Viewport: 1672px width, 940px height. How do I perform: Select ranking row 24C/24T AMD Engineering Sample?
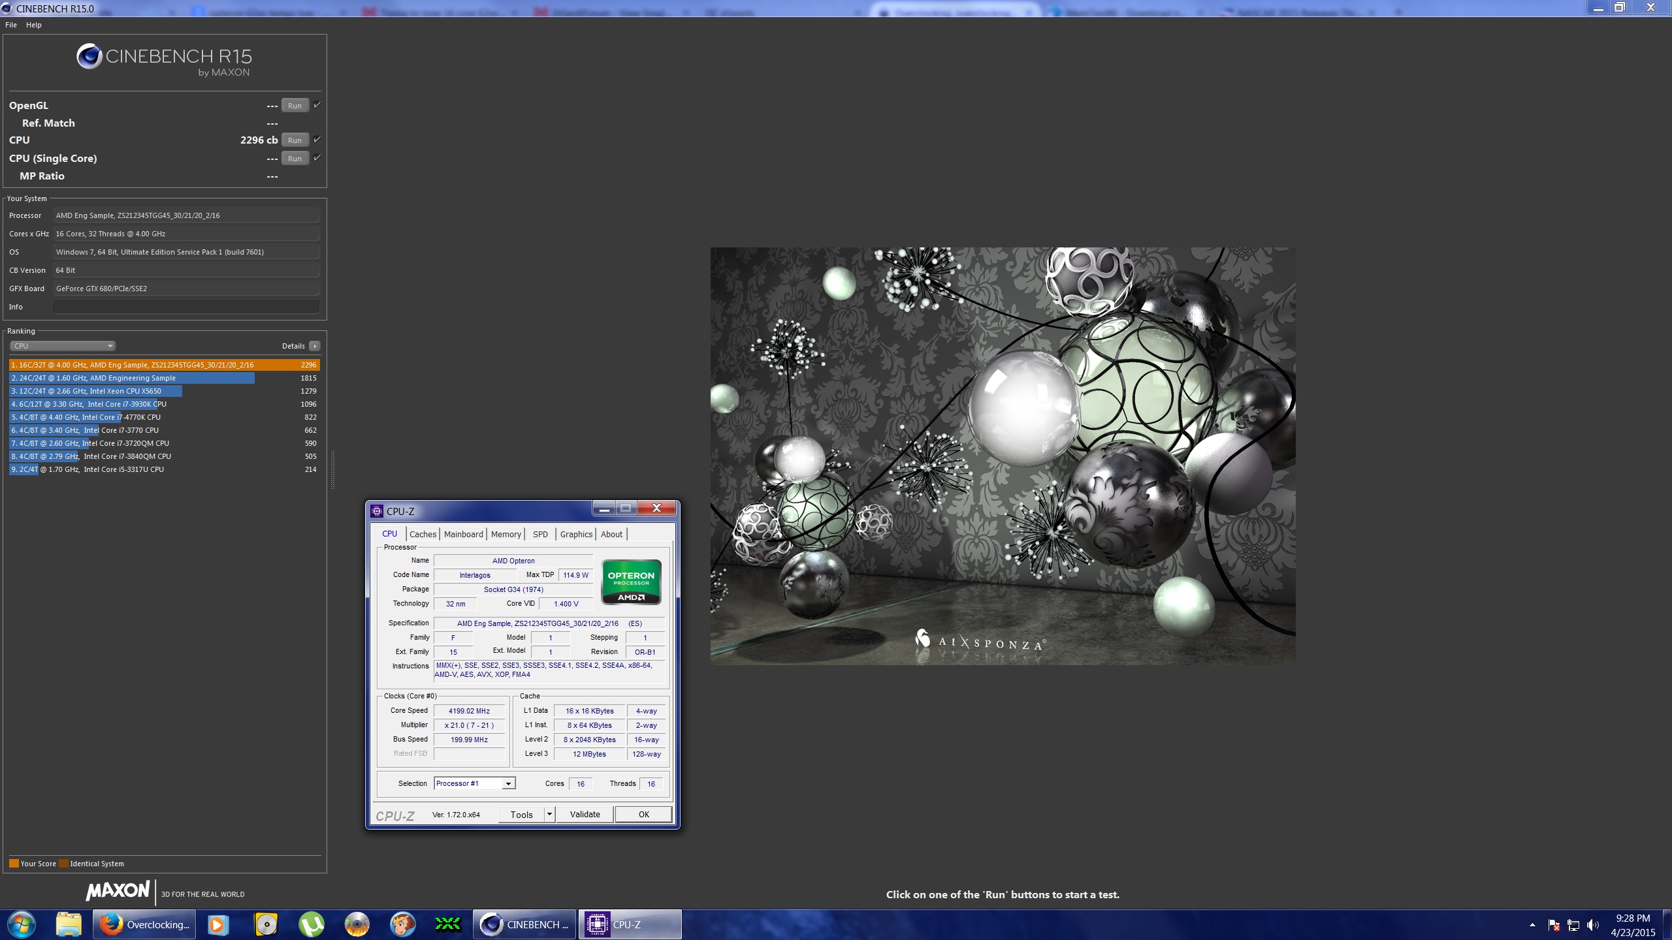click(x=164, y=378)
